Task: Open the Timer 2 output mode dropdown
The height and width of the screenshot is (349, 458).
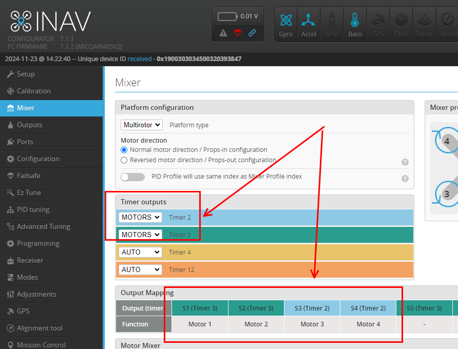Action: (141, 217)
